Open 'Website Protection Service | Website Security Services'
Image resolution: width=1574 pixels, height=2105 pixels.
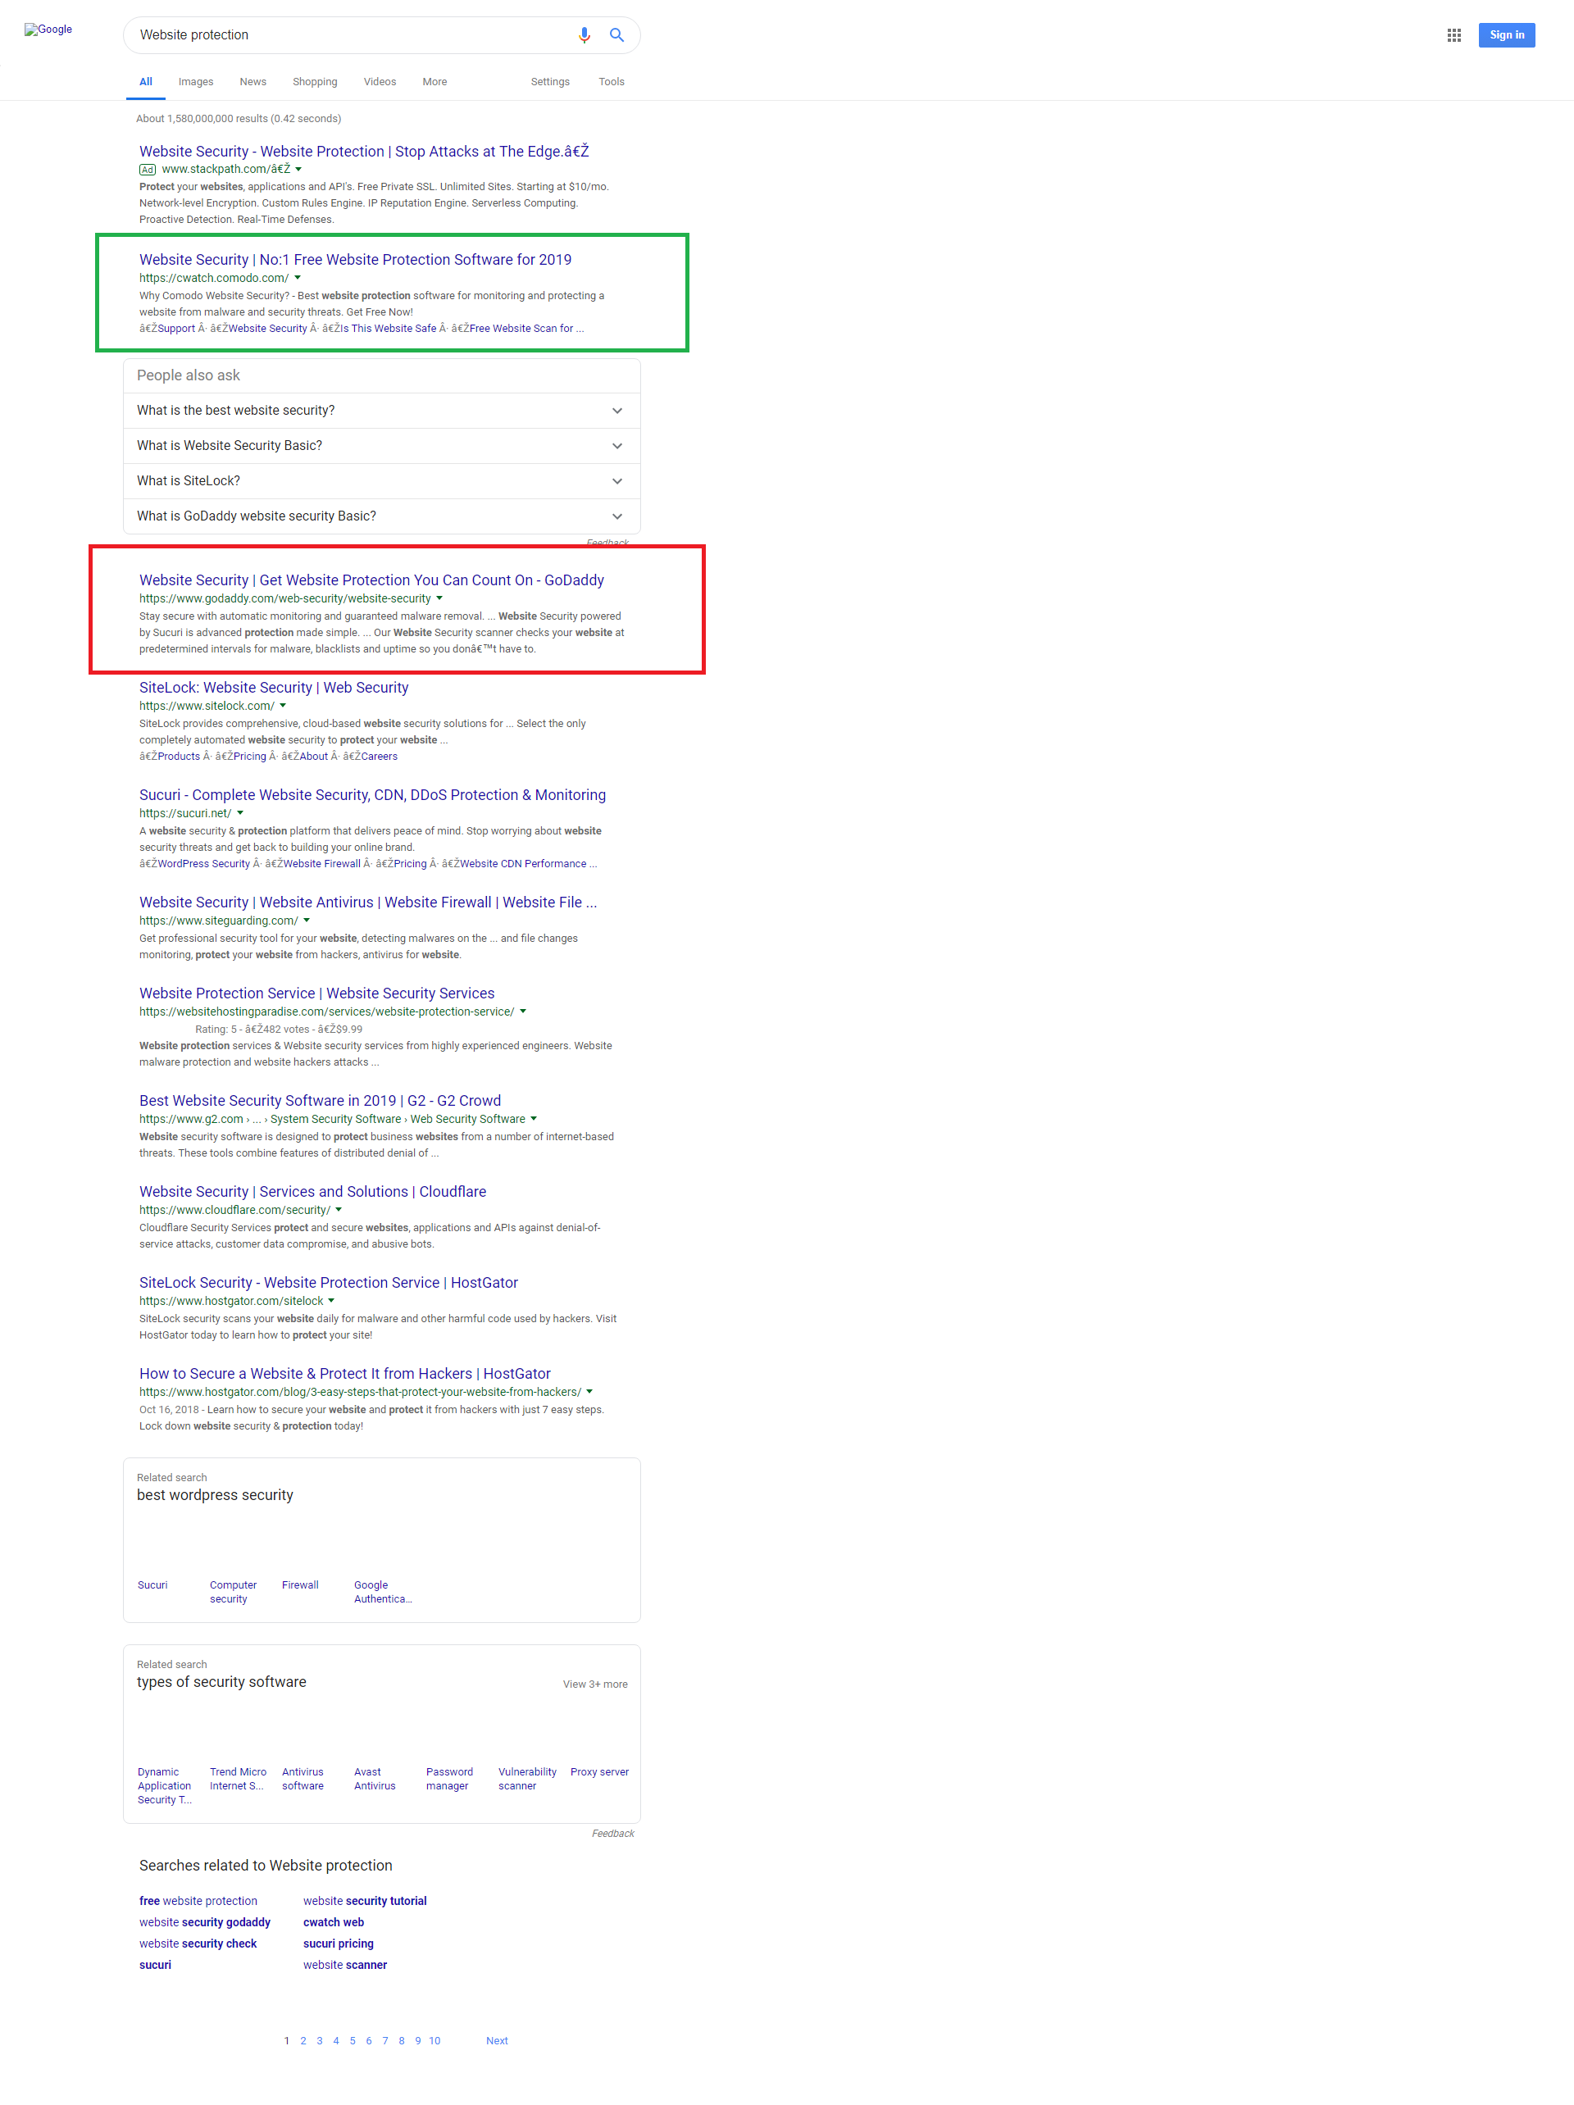(x=317, y=993)
